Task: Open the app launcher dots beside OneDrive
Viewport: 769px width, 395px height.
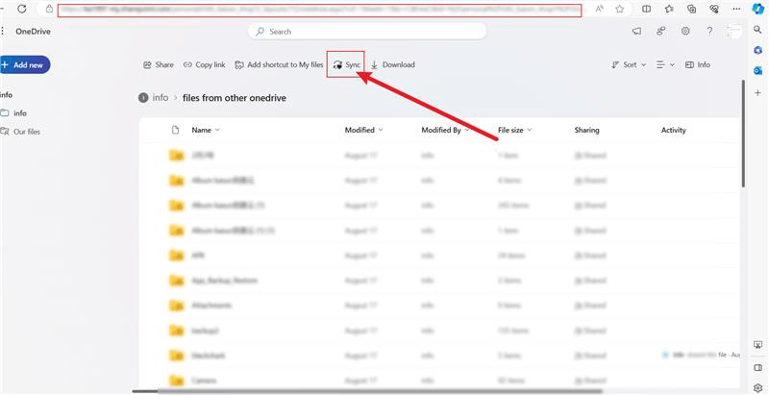Action: (x=2, y=32)
